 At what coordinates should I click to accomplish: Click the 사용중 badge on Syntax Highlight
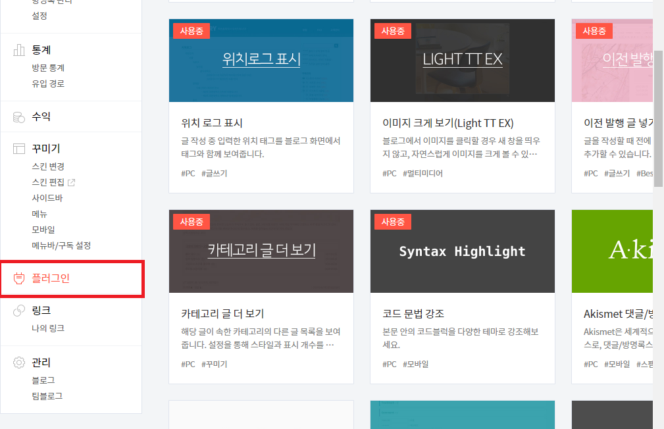point(393,222)
